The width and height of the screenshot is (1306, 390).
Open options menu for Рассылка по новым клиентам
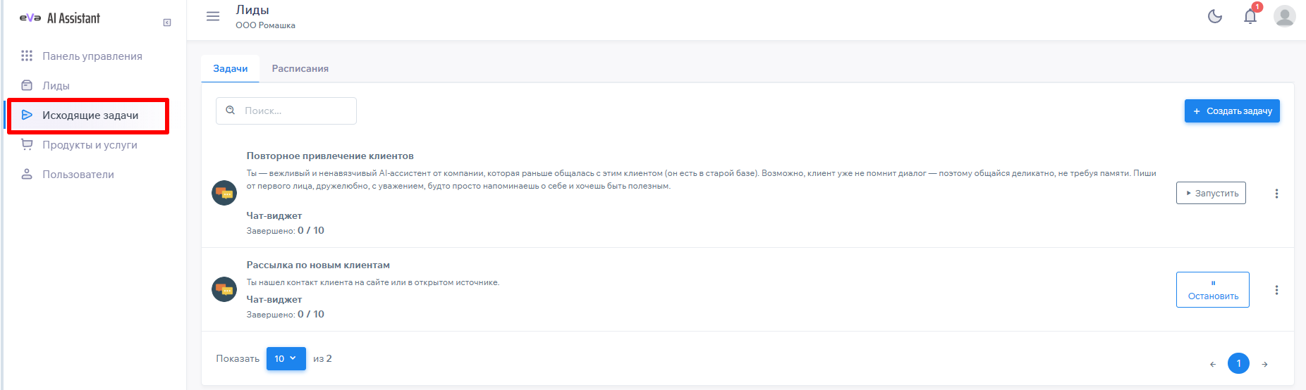coord(1276,290)
